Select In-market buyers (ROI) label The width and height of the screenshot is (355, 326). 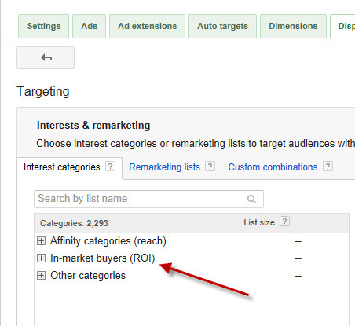click(102, 258)
